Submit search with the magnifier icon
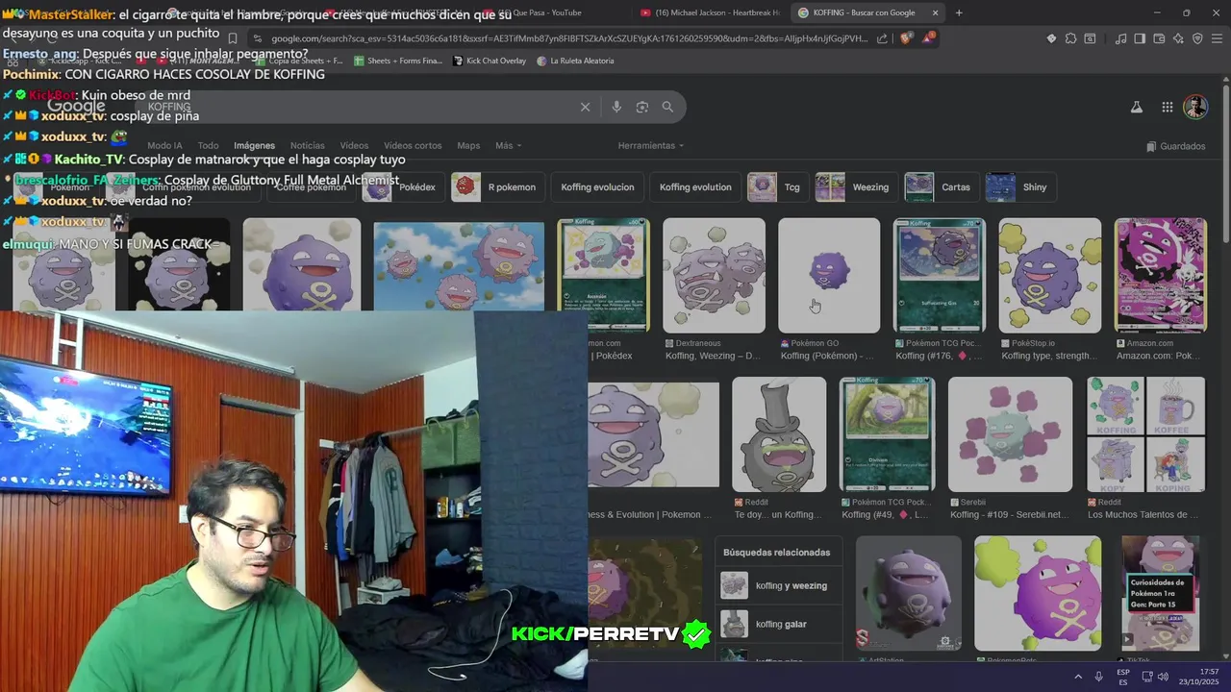Image resolution: width=1231 pixels, height=692 pixels. [x=667, y=107]
